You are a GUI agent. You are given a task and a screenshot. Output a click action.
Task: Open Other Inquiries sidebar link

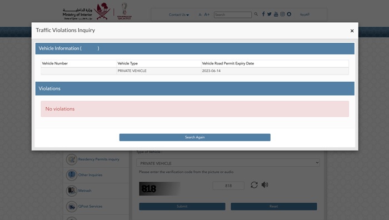90,175
